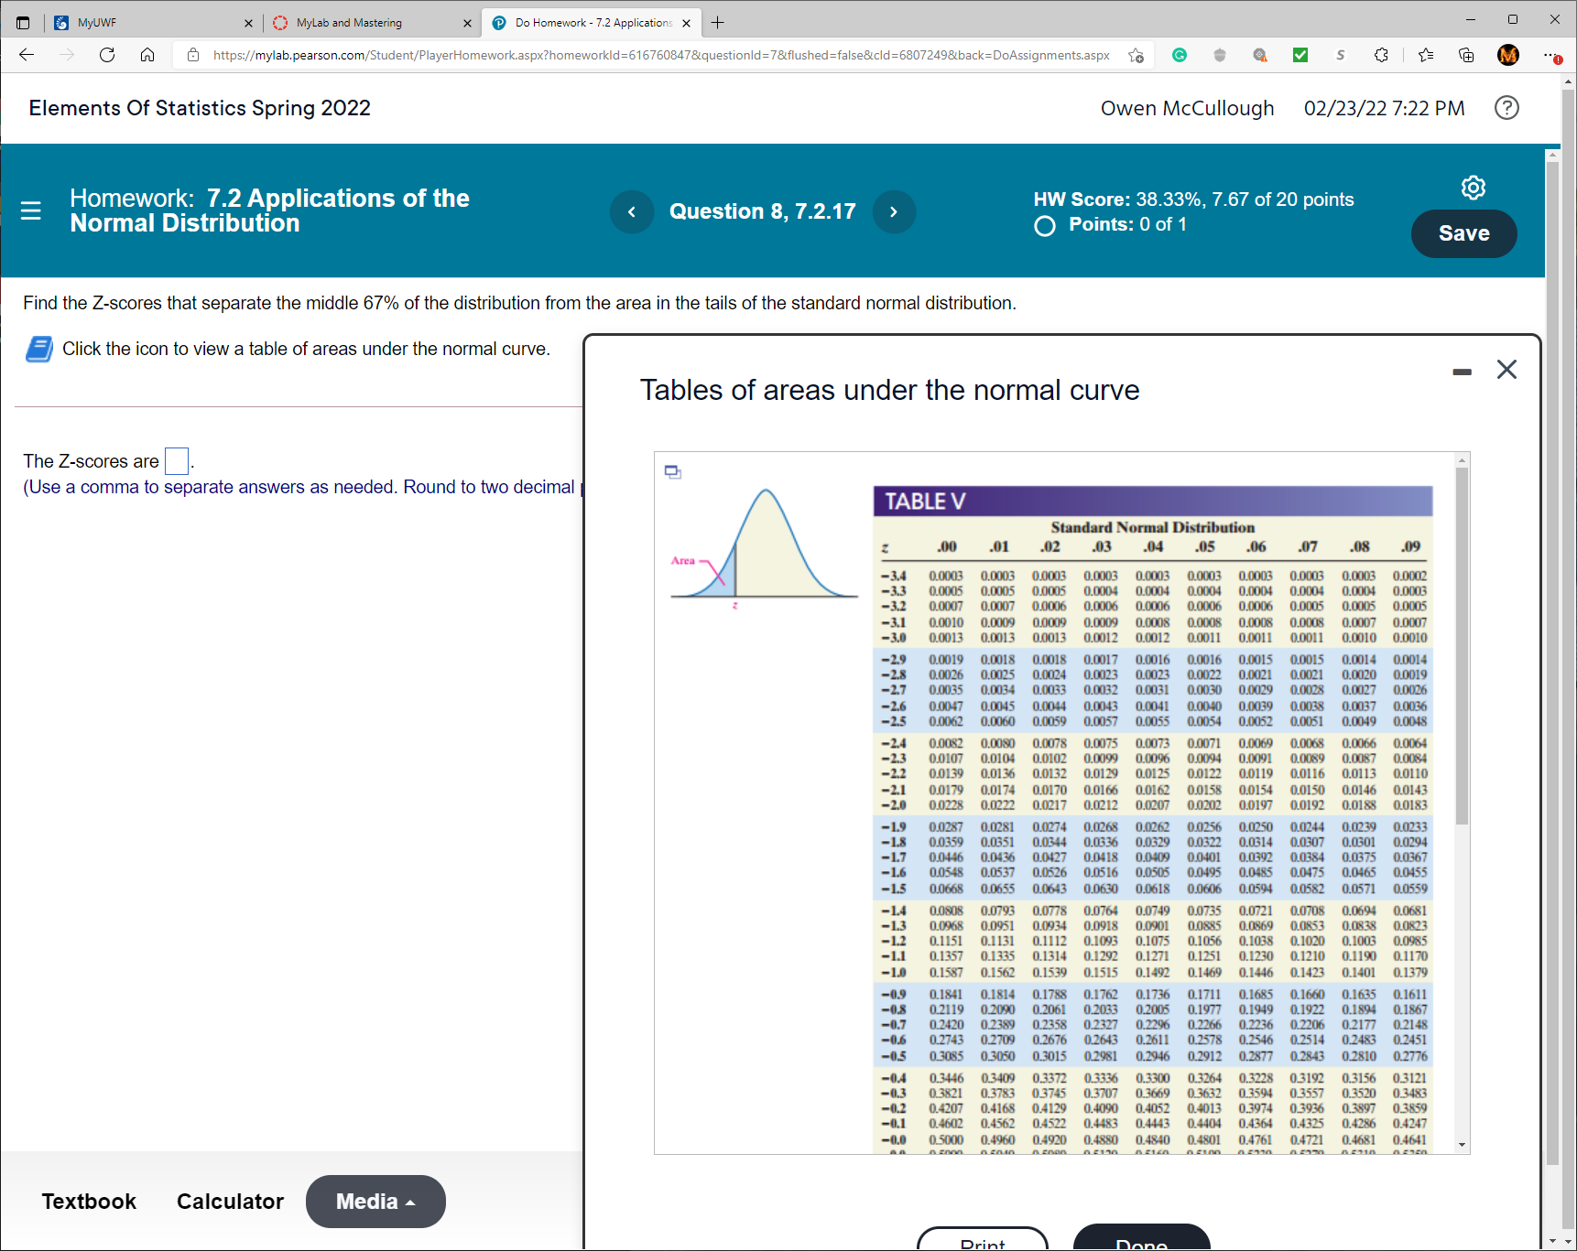Click the browser address bar URL
Viewport: 1577px width, 1251px height.
coord(661,55)
